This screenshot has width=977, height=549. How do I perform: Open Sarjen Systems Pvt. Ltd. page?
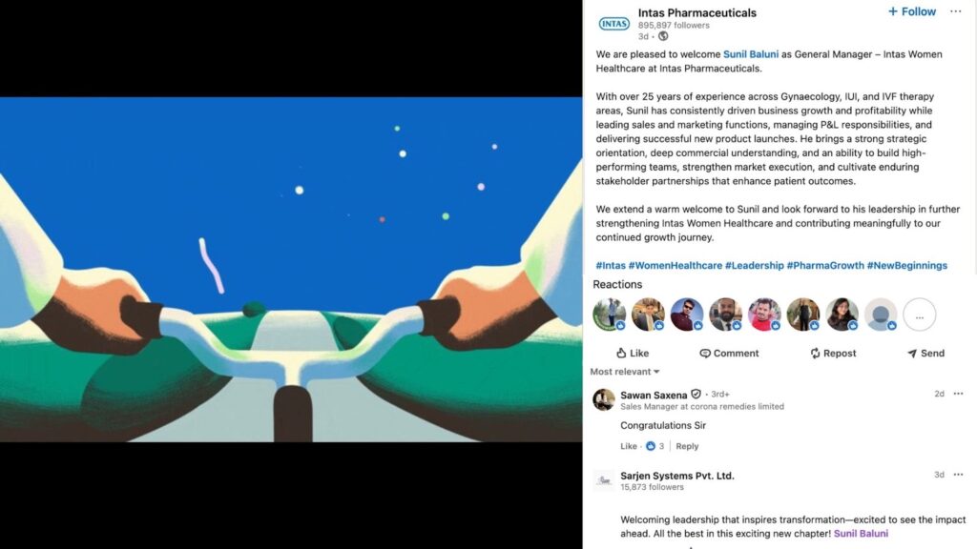(676, 476)
